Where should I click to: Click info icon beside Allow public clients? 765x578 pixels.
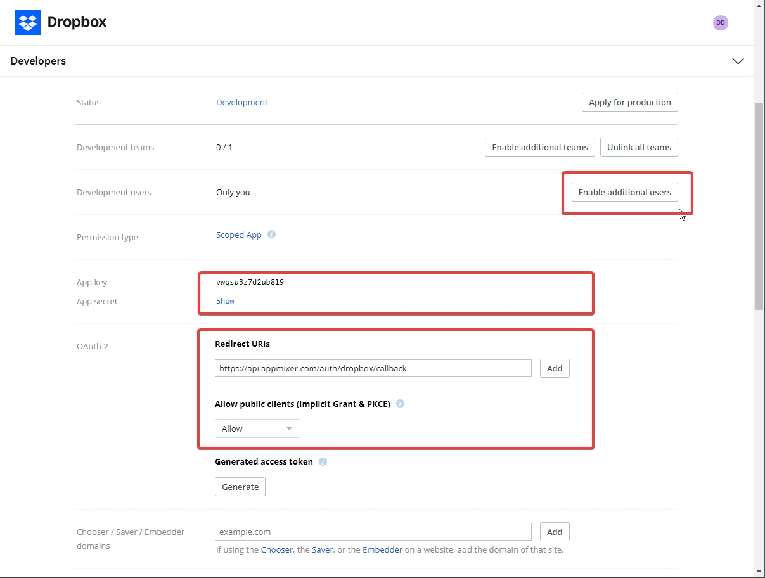(x=401, y=404)
